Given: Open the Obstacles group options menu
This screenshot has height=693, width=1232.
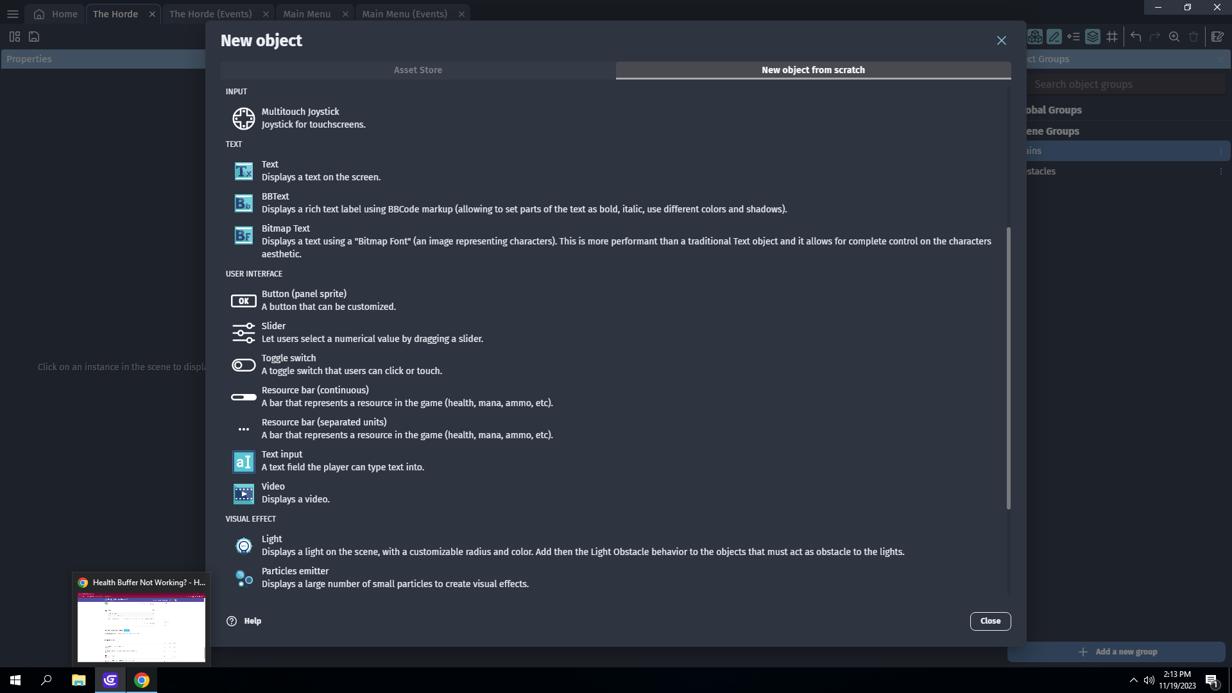Looking at the screenshot, I should (x=1220, y=171).
